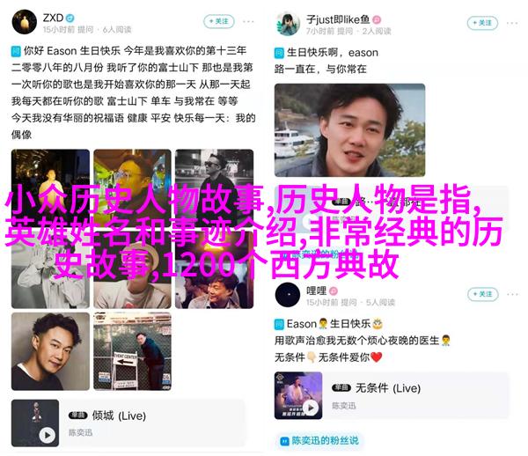
Task: Follow the user 哩哩
Action: click(483, 294)
